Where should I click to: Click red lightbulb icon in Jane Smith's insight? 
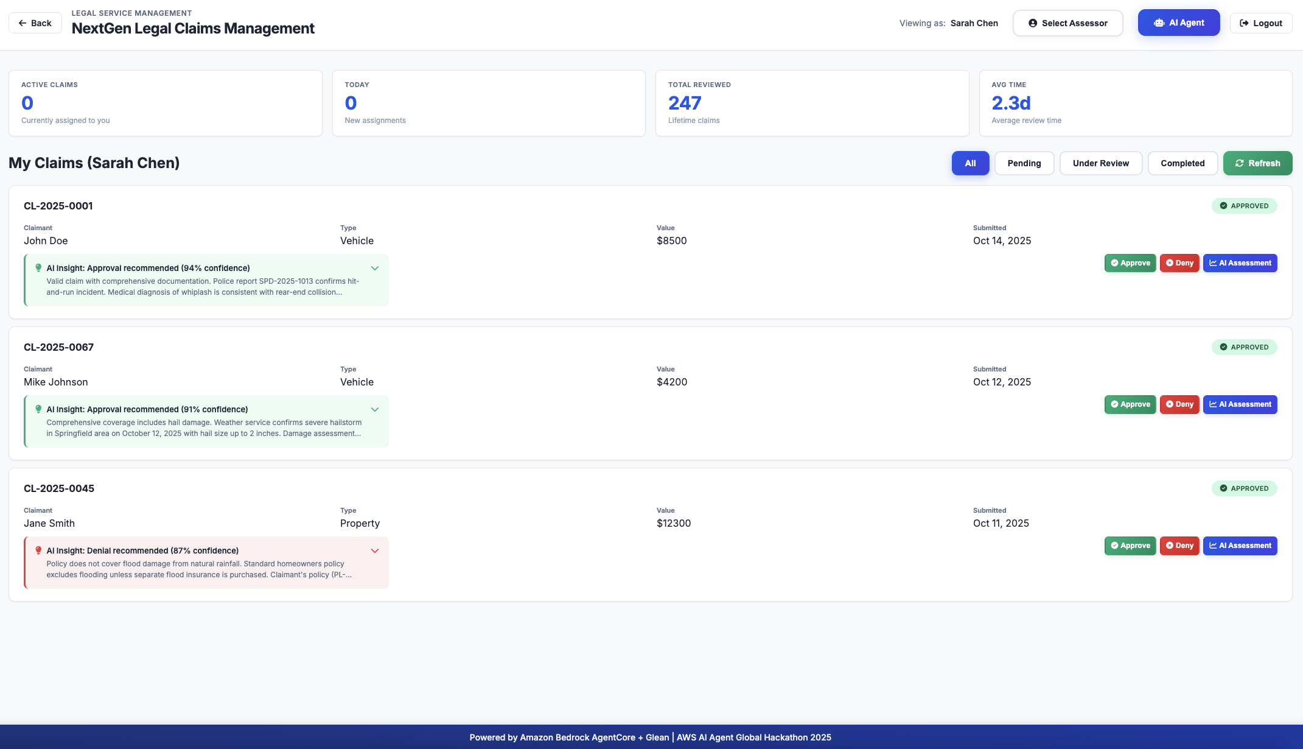38,550
